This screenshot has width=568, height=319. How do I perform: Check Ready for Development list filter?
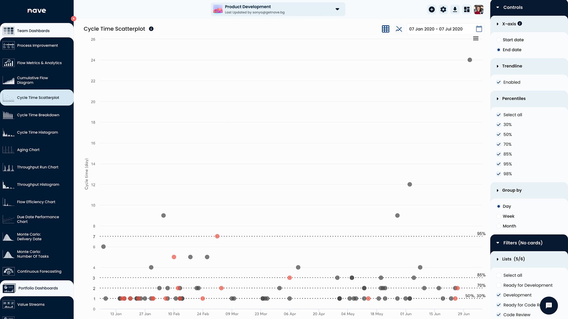[x=499, y=285]
